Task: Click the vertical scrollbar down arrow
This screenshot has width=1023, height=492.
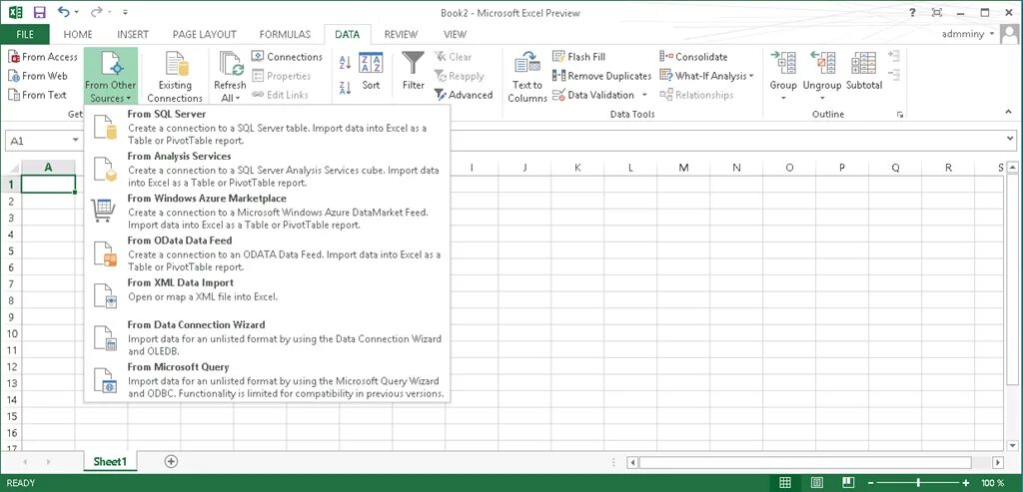Action: pos(1012,446)
